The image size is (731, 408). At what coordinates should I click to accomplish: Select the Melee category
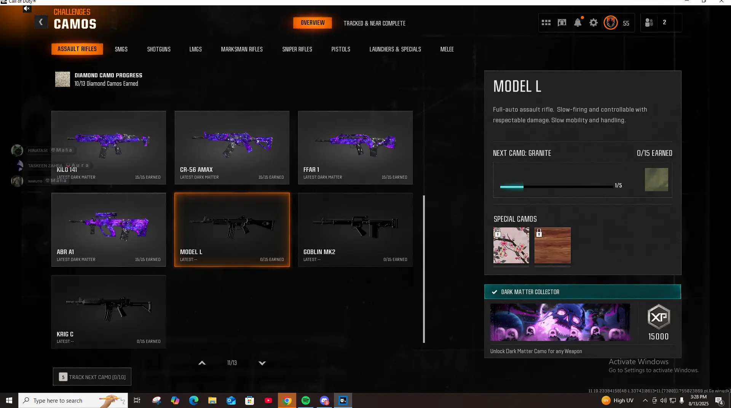click(x=447, y=49)
